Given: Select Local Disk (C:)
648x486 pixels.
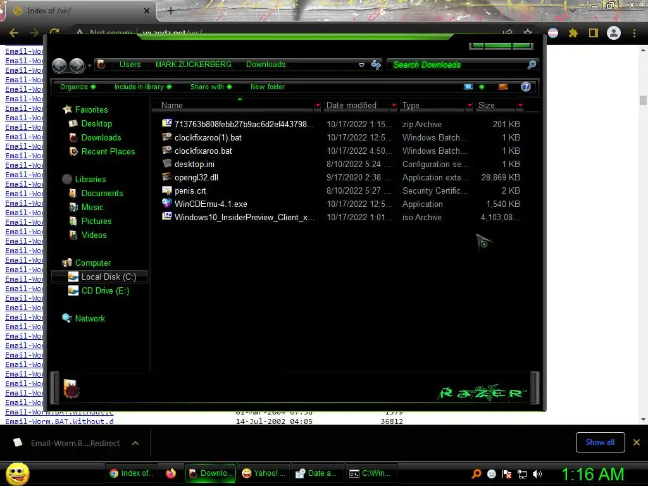Looking at the screenshot, I should [99, 277].
